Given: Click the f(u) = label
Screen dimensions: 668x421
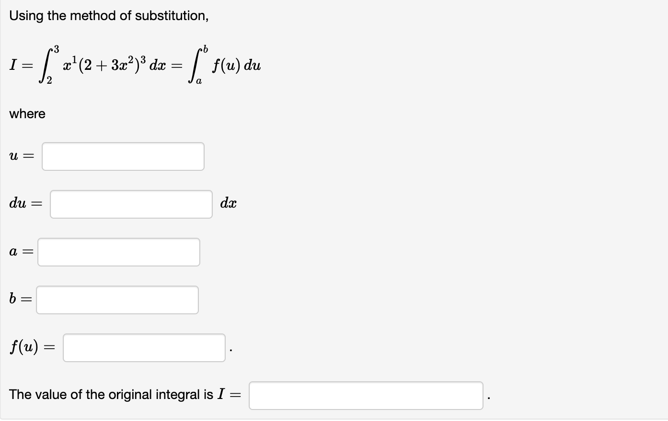Looking at the screenshot, I should [x=32, y=347].
